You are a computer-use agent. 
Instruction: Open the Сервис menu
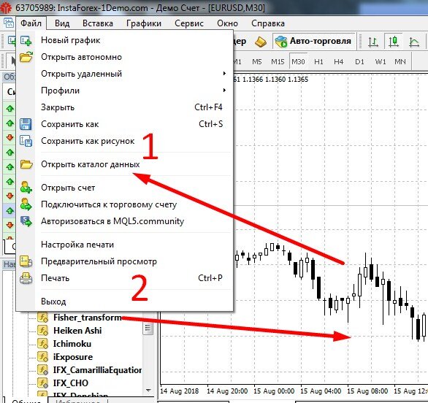(x=189, y=23)
